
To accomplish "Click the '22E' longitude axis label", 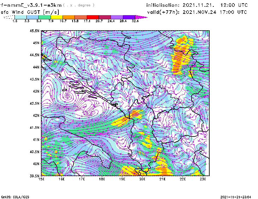I will (183, 179).
